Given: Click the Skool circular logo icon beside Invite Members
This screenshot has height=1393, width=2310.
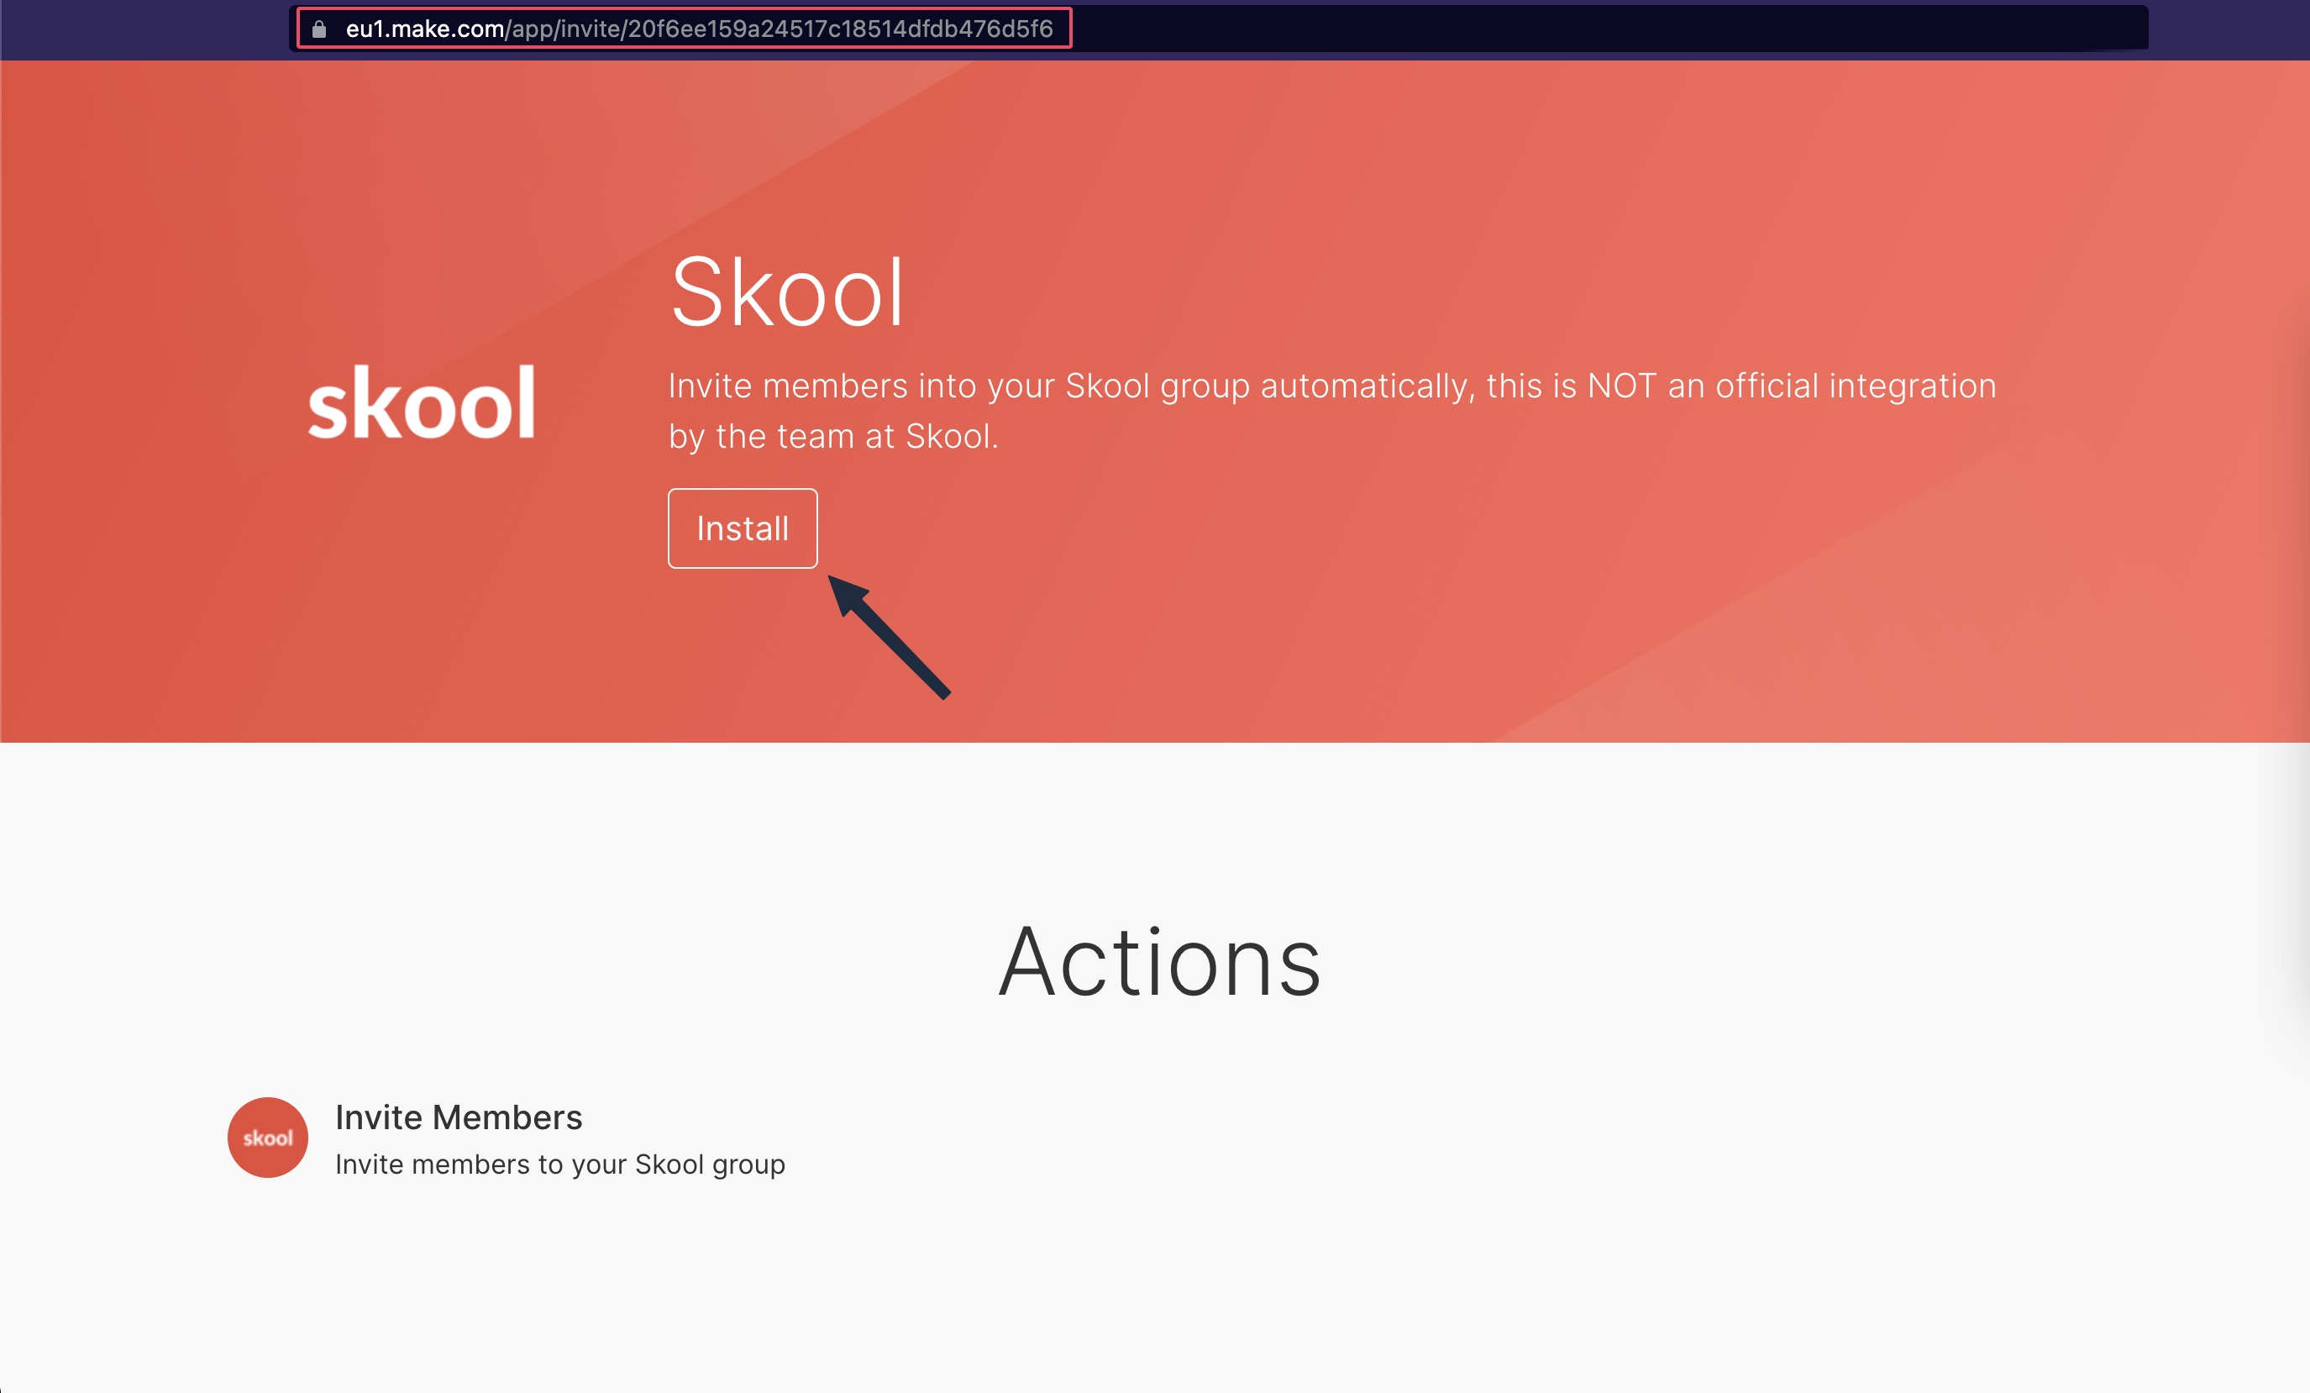Looking at the screenshot, I should point(267,1137).
